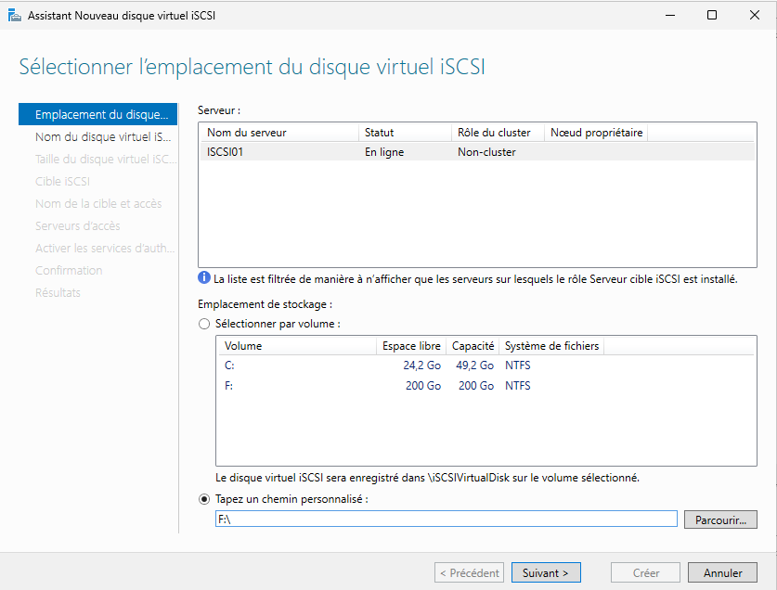
Task: Select the F: volume in the storage list
Action: (x=278, y=385)
